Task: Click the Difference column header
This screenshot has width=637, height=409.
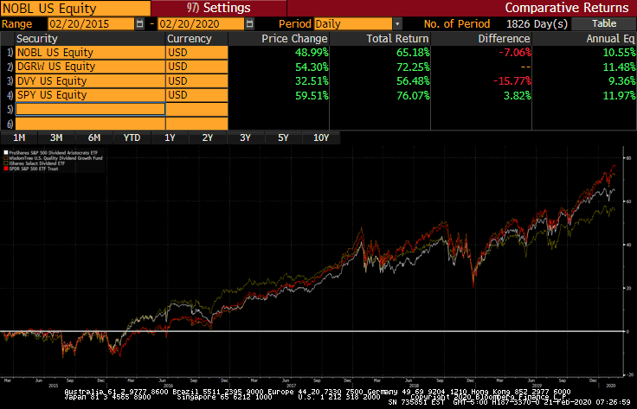Action: (481, 39)
